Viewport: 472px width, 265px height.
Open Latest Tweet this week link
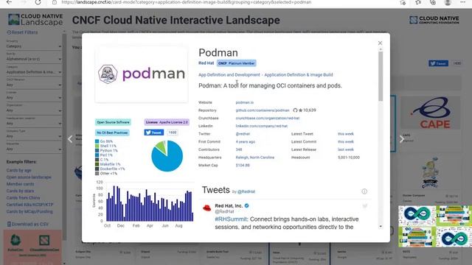click(346, 134)
